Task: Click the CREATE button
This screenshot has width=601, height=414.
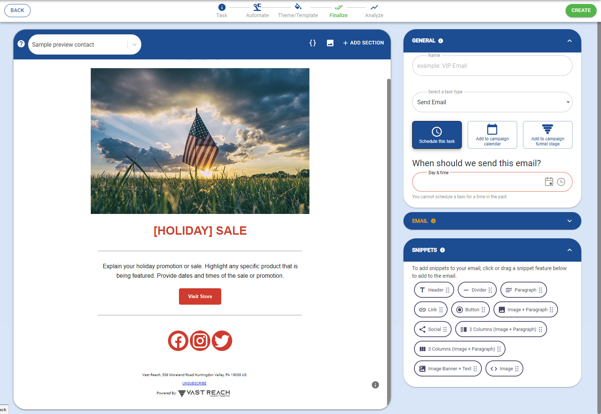Action: pyautogui.click(x=581, y=10)
